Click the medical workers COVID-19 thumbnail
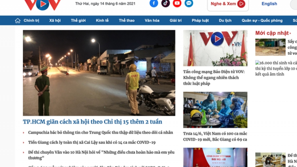Screen dimensions: 297x167 click(x=215, y=110)
